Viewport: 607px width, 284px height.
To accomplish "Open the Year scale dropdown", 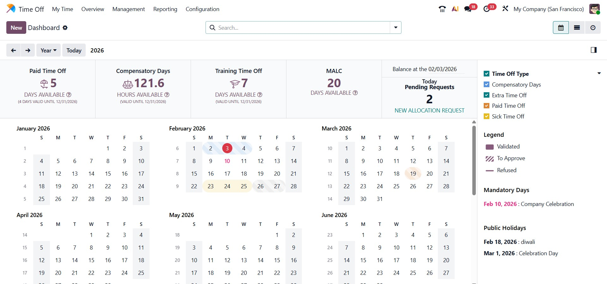I will pyautogui.click(x=48, y=50).
